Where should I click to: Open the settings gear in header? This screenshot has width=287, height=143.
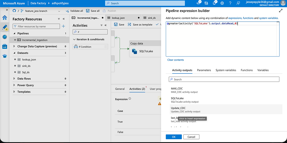click(222, 3)
